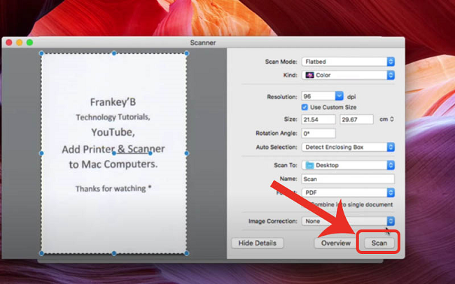Open the Auto Selection dropdown

point(348,148)
